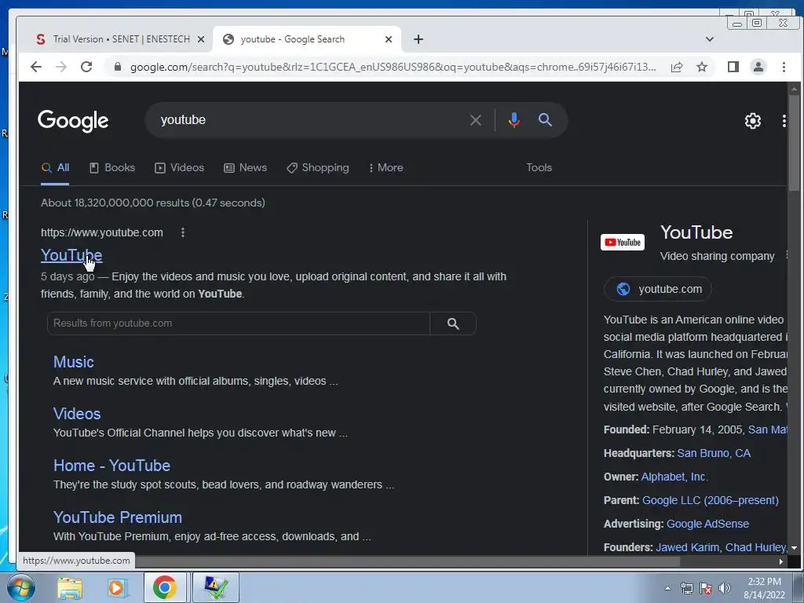Screen dimensions: 804x603
Task: Click the youtube.com website chip
Action: 658,289
